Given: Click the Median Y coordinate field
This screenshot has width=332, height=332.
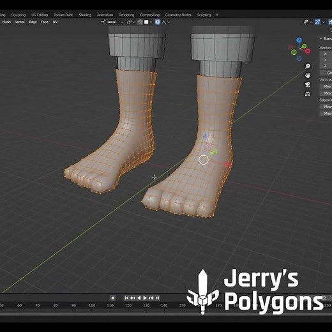Looking at the screenshot, I should click(326, 60).
